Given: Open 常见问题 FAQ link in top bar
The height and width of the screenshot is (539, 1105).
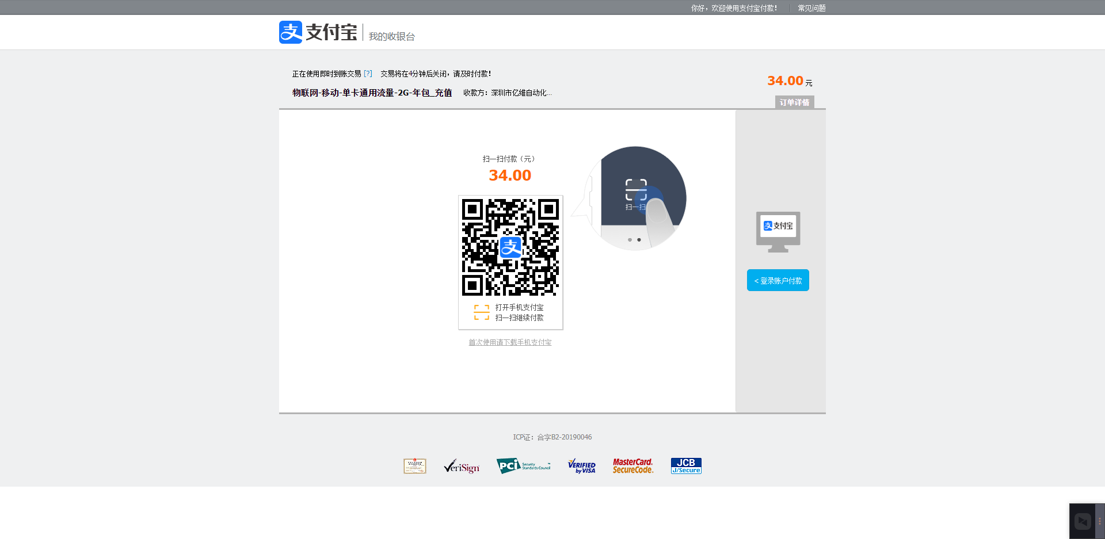Looking at the screenshot, I should coord(811,8).
